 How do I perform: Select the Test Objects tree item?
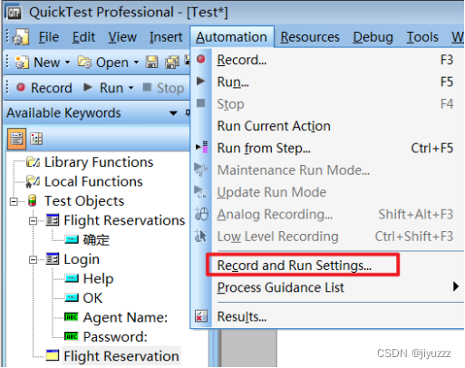tap(84, 201)
